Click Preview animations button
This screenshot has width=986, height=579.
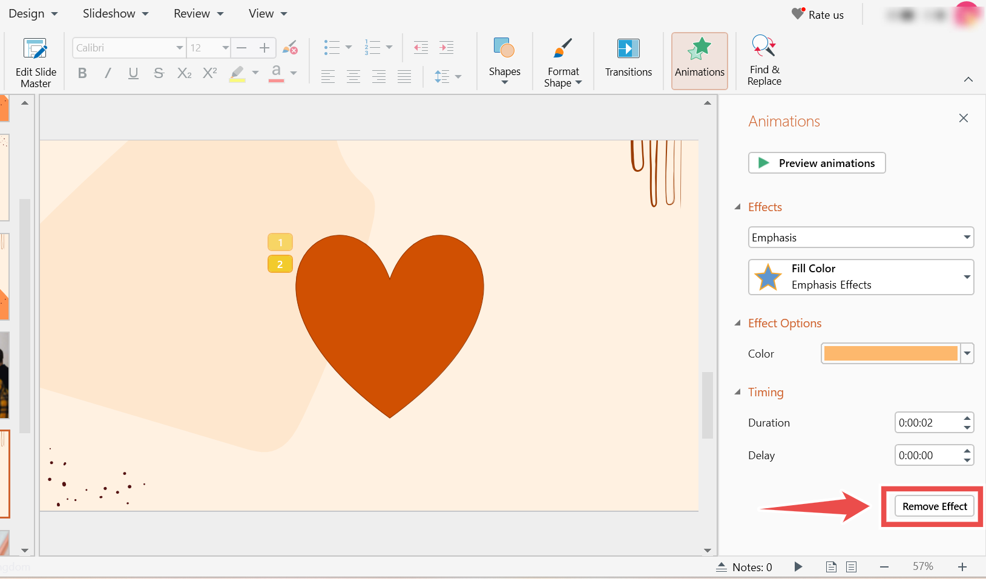pos(817,163)
